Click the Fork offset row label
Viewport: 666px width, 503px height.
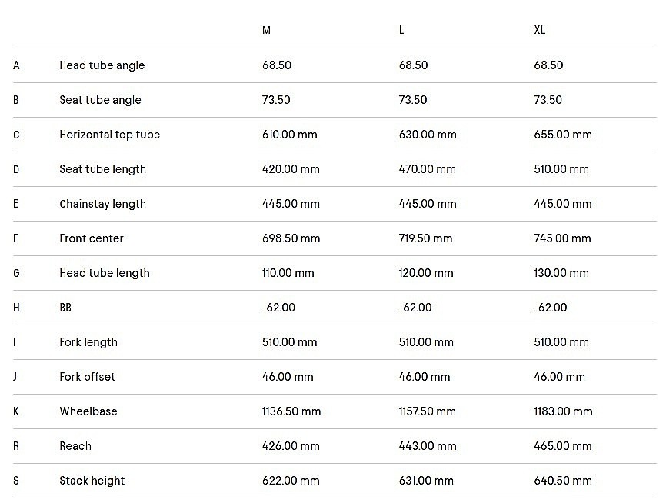pyautogui.click(x=87, y=377)
